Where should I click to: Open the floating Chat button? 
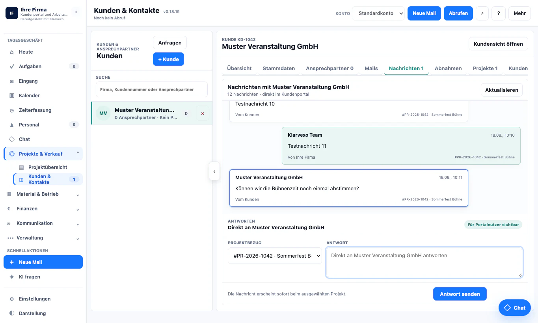pos(515,308)
